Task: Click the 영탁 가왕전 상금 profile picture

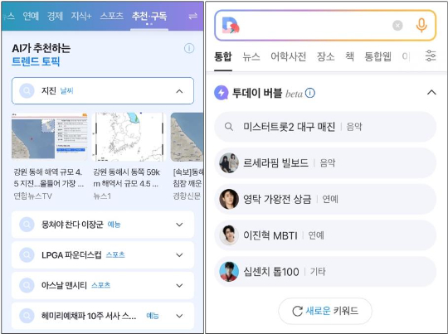Action: tap(229, 199)
